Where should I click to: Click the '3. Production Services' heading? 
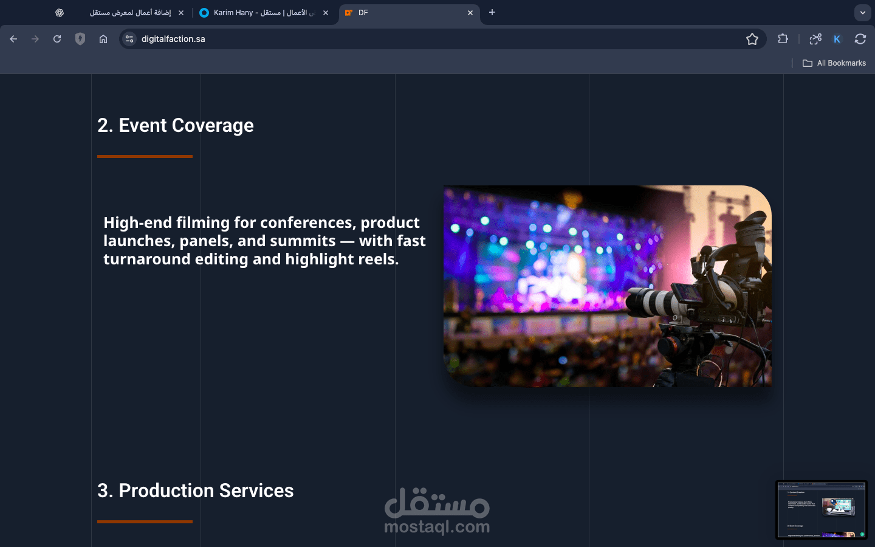(196, 490)
